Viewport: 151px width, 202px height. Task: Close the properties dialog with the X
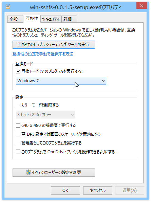[142, 5]
